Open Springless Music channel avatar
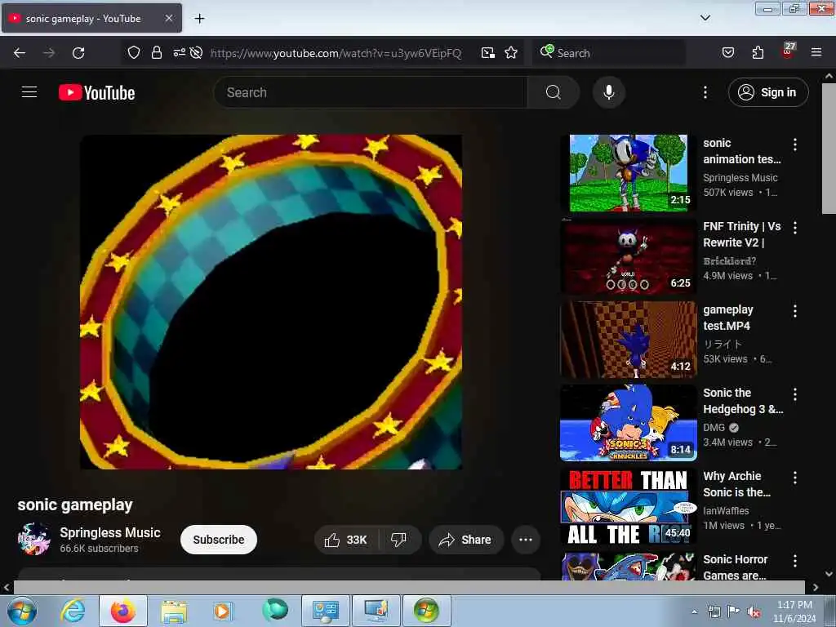 point(33,539)
